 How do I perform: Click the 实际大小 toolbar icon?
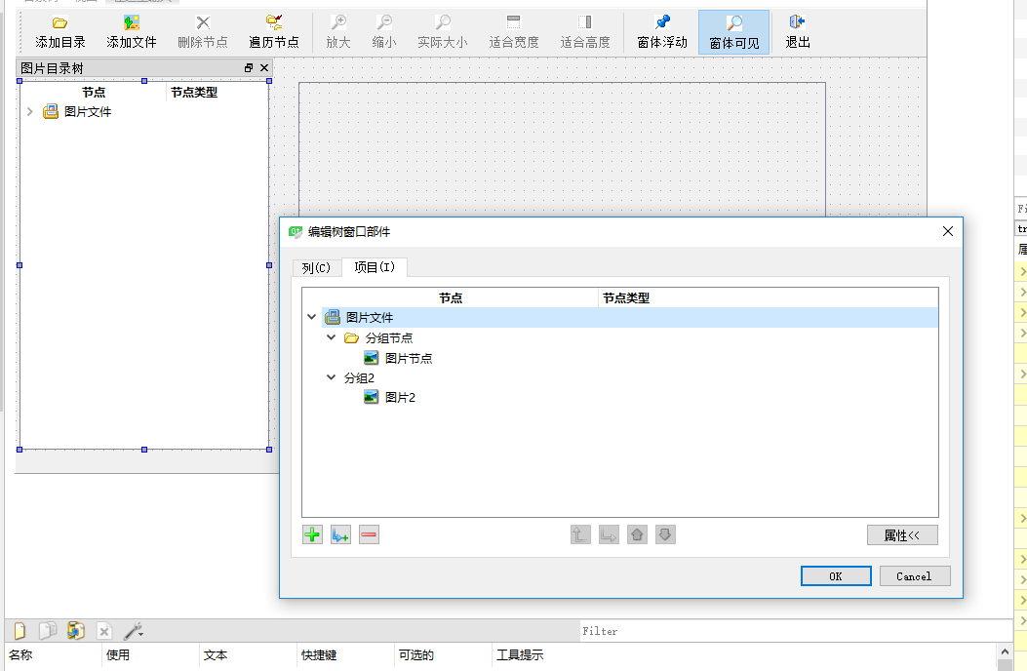(x=443, y=23)
